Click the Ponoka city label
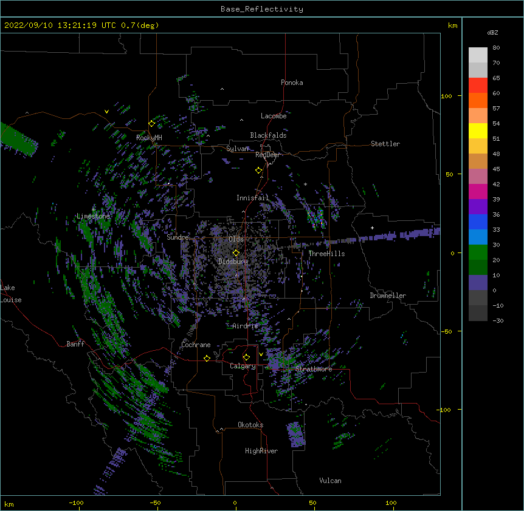524x511 pixels. coord(292,83)
